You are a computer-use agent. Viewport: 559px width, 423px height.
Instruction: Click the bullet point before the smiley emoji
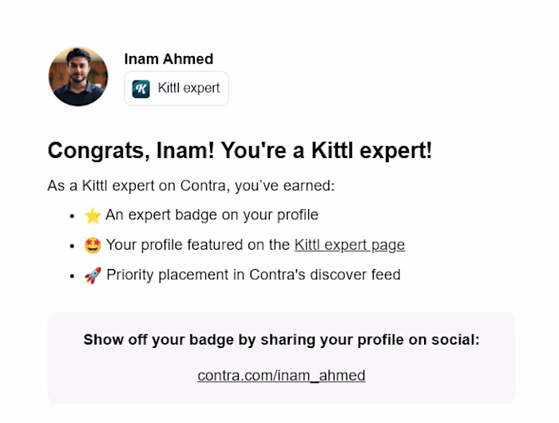[x=73, y=246]
